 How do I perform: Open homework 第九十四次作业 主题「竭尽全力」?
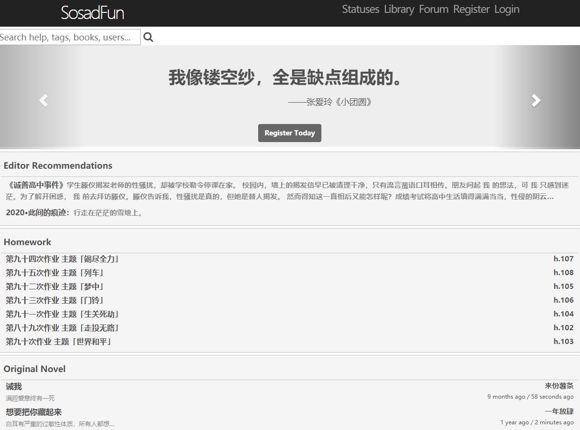[x=62, y=259]
